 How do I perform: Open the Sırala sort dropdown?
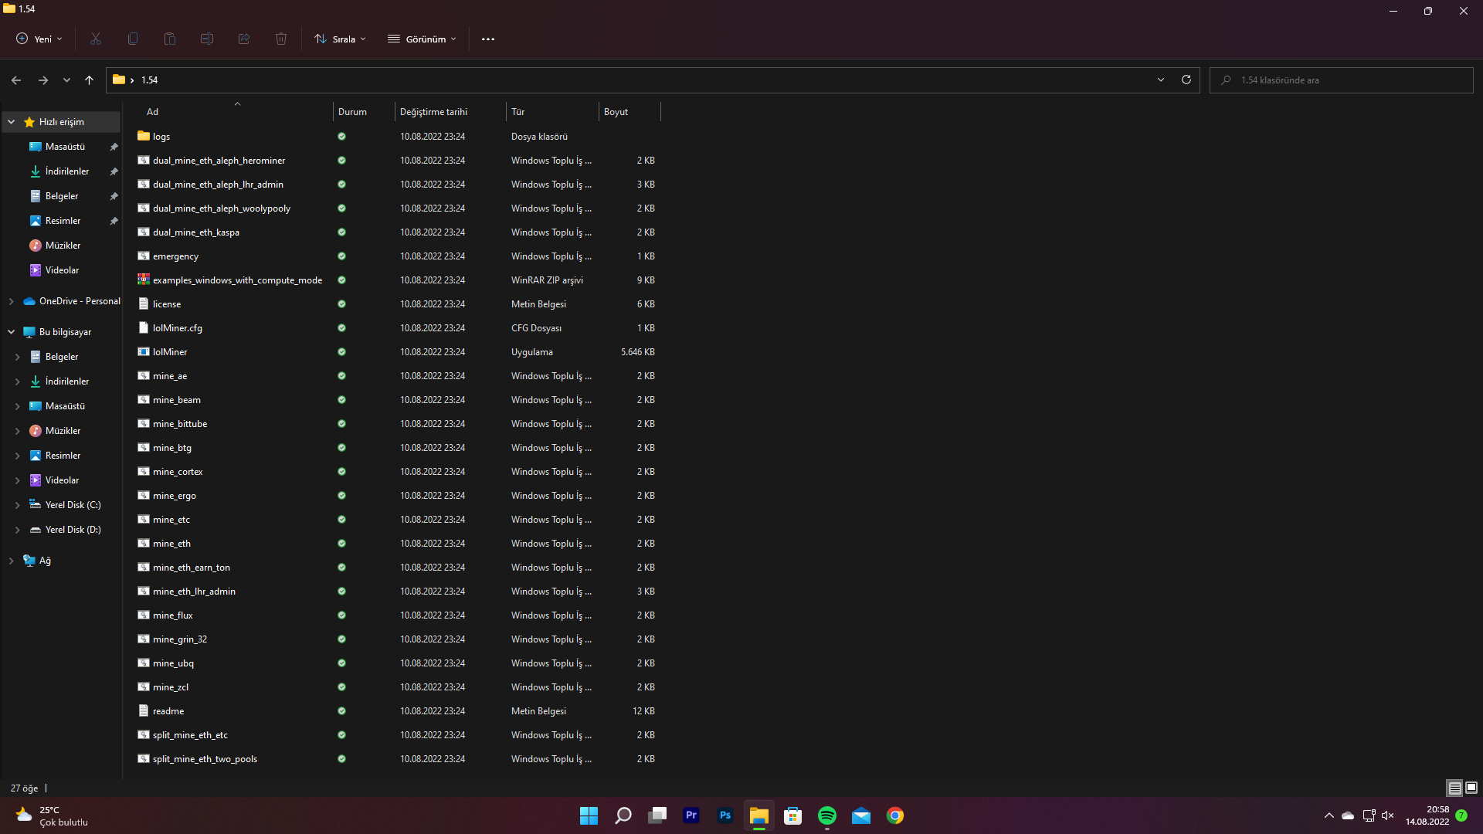(x=341, y=39)
